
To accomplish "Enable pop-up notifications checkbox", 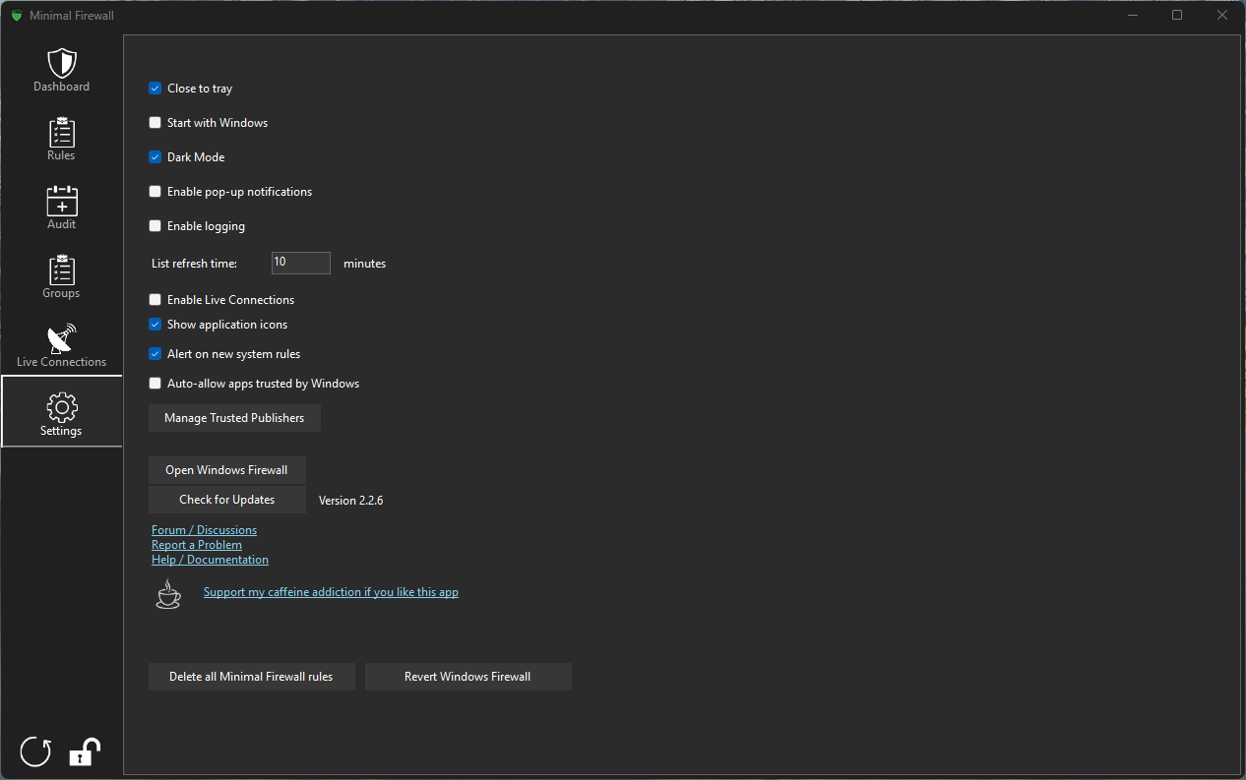I will pyautogui.click(x=156, y=192).
